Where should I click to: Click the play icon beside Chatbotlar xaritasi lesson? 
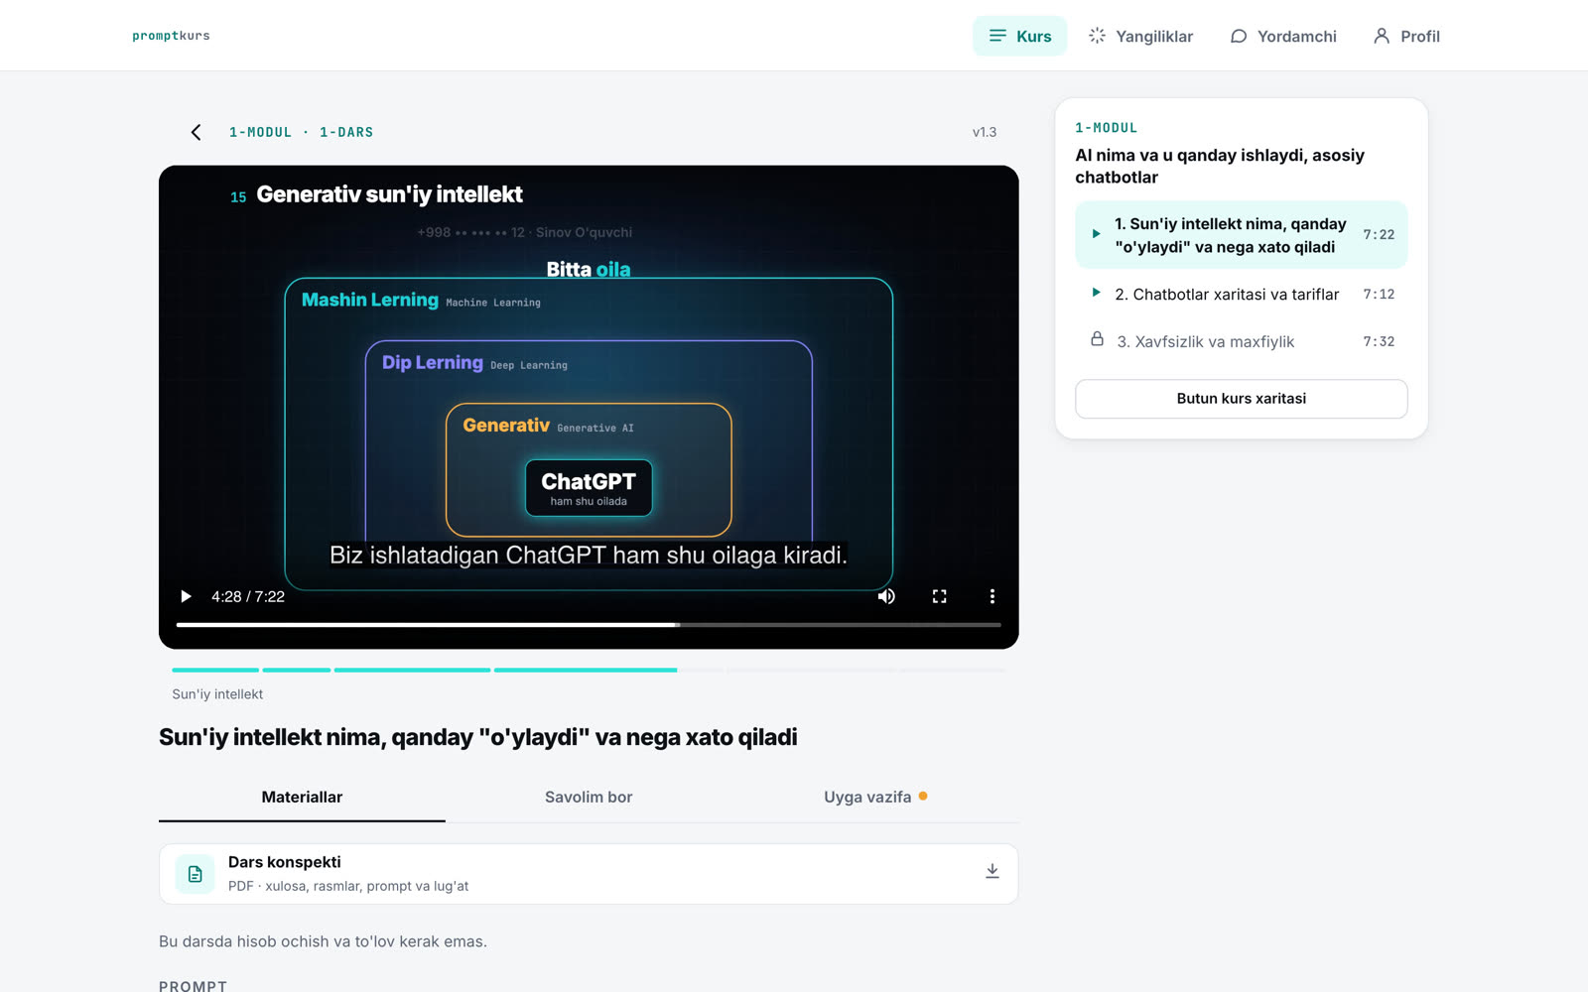[x=1096, y=293]
